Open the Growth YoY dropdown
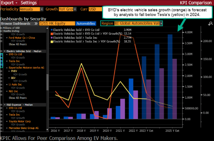The image size is (214, 141). coord(68,9)
